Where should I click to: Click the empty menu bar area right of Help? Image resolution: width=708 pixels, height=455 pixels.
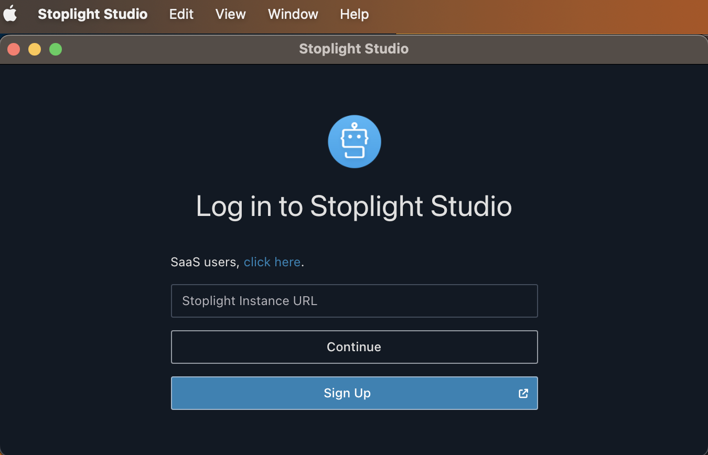point(524,14)
